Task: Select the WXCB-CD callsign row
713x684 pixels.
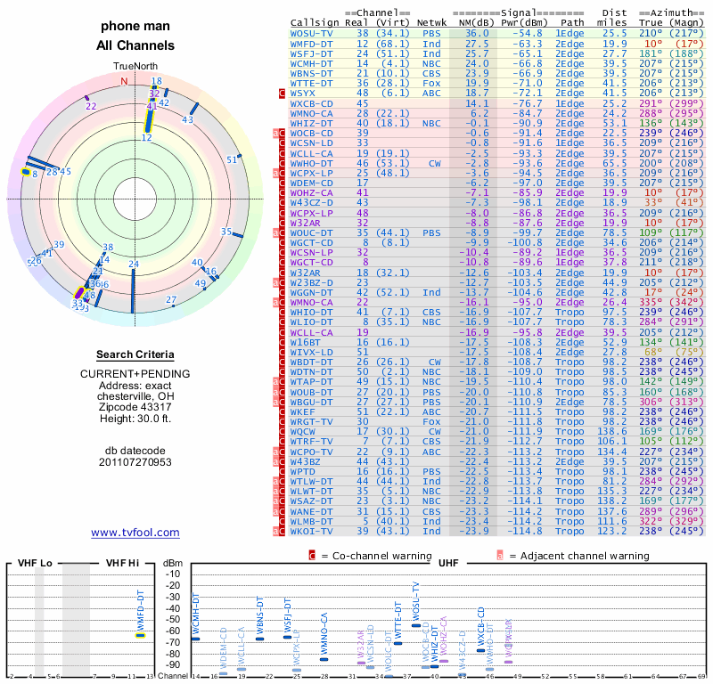Action: 312,103
